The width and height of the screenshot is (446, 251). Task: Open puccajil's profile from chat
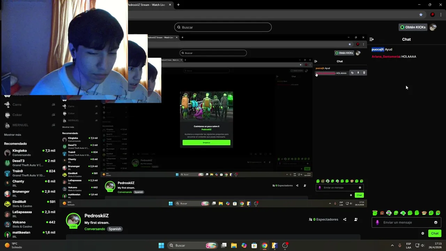point(378,50)
